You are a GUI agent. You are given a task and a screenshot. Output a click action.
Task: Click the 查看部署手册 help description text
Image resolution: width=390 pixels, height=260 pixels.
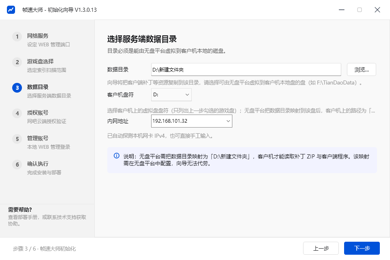pos(47,221)
